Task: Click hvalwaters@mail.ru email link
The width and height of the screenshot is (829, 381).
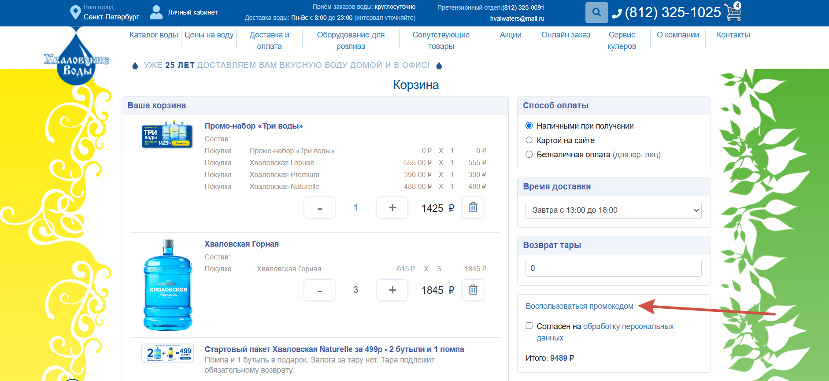Action: (517, 18)
